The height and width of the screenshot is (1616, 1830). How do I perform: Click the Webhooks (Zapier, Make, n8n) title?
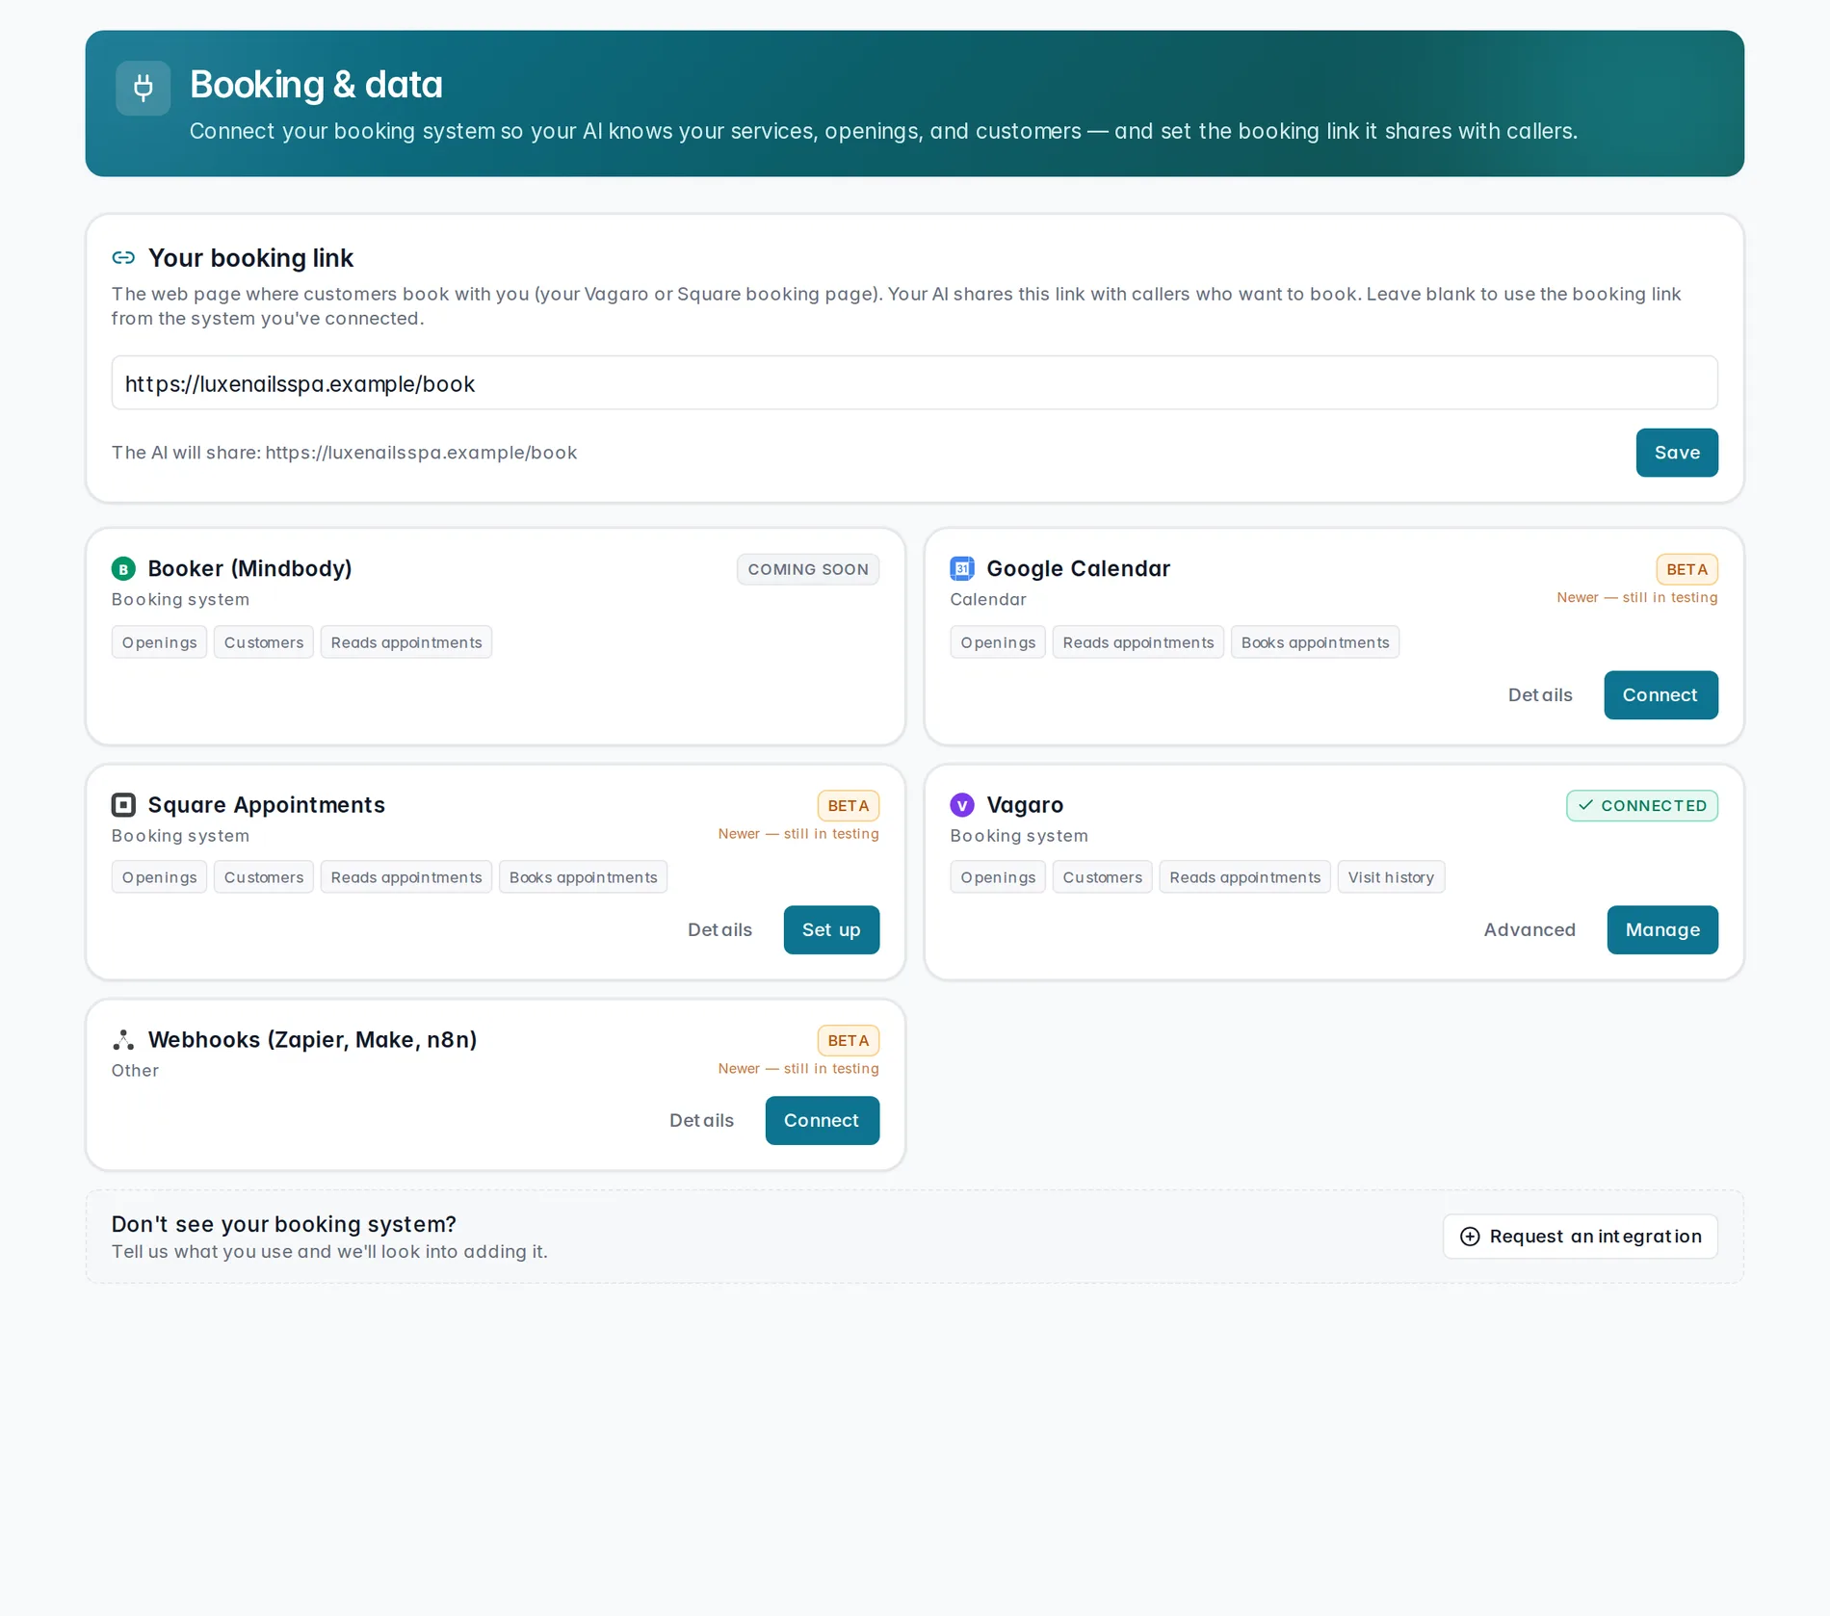pyautogui.click(x=312, y=1040)
